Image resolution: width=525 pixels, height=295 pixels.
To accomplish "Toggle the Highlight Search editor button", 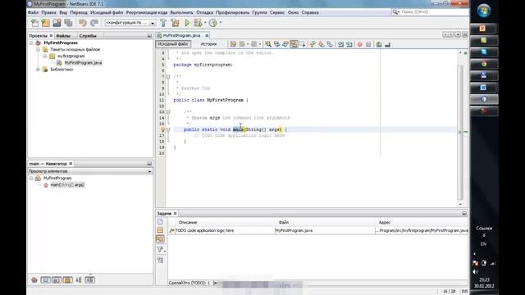I will tap(294, 44).
